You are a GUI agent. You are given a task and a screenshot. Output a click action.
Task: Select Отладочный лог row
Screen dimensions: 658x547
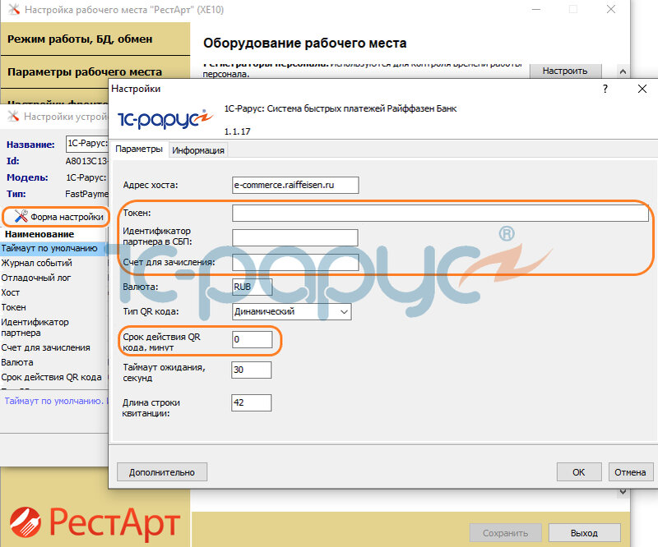[x=54, y=278]
